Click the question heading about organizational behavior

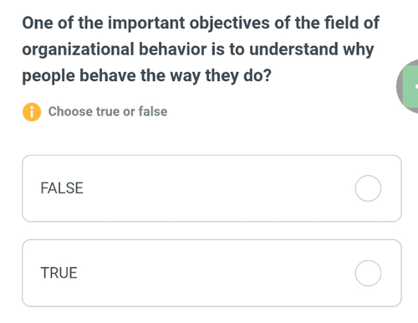201,49
